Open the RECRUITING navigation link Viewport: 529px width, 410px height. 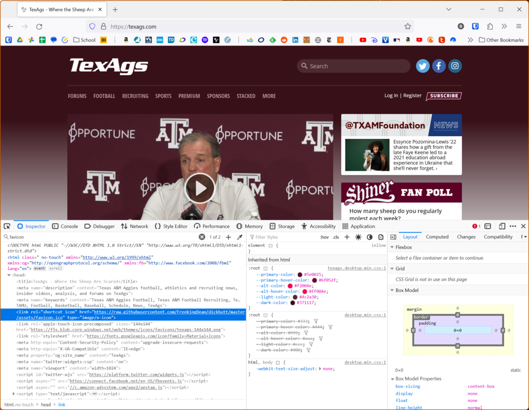click(135, 96)
